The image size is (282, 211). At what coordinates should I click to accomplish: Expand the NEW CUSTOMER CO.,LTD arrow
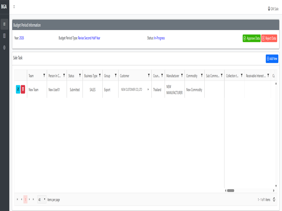[148, 89]
